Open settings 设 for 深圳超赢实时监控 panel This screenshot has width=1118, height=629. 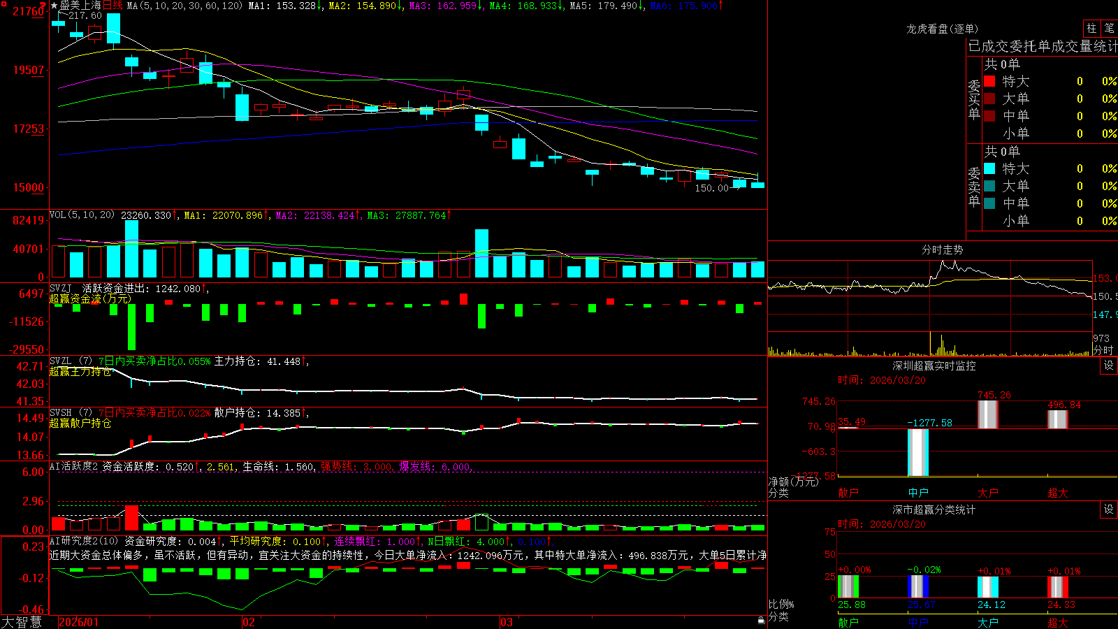pos(1109,366)
